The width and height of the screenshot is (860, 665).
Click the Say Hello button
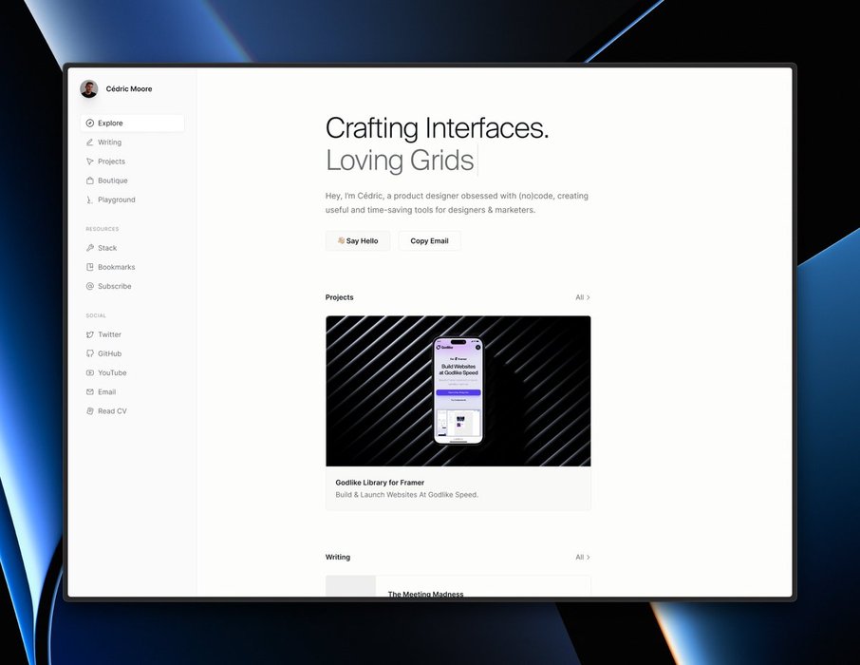pos(358,241)
